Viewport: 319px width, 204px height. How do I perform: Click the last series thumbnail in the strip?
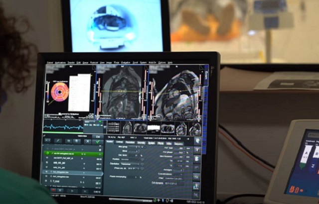tap(195, 129)
